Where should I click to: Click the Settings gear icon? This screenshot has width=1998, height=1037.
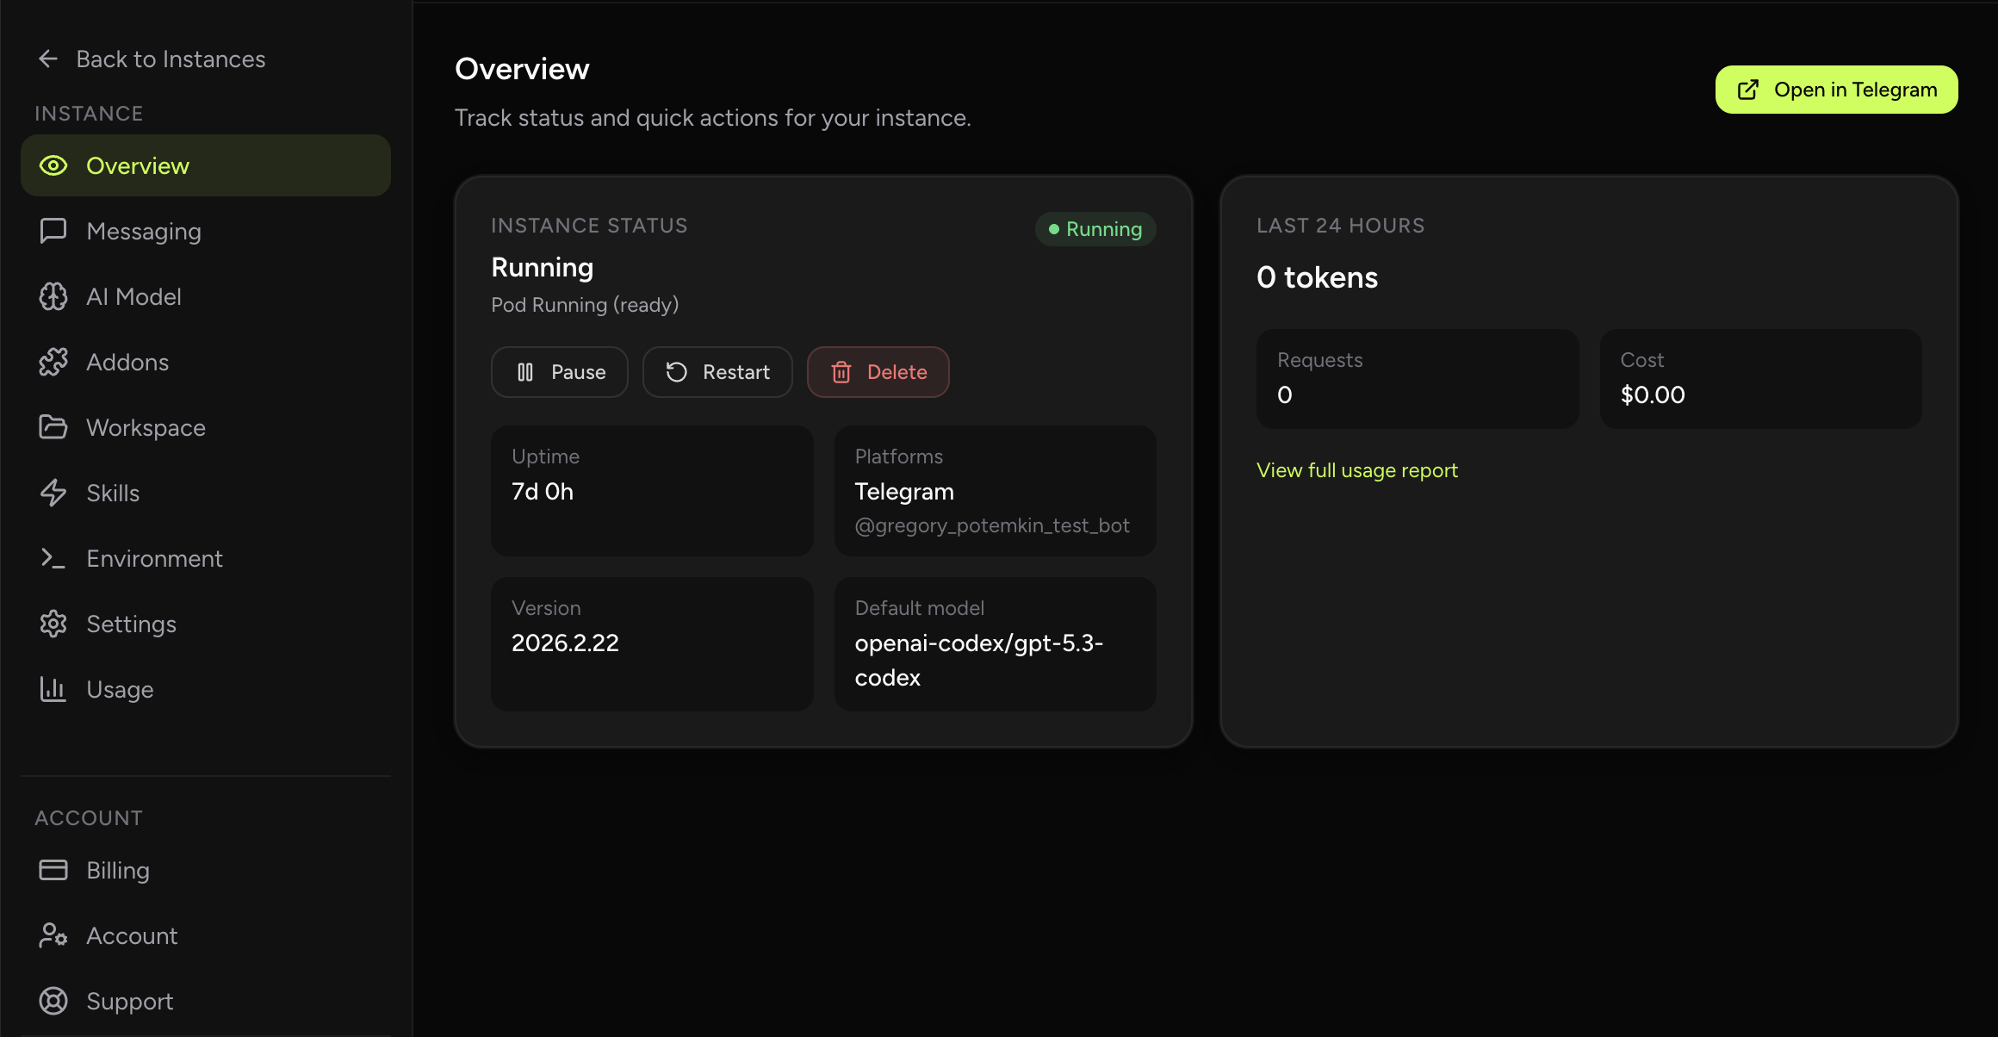53,624
